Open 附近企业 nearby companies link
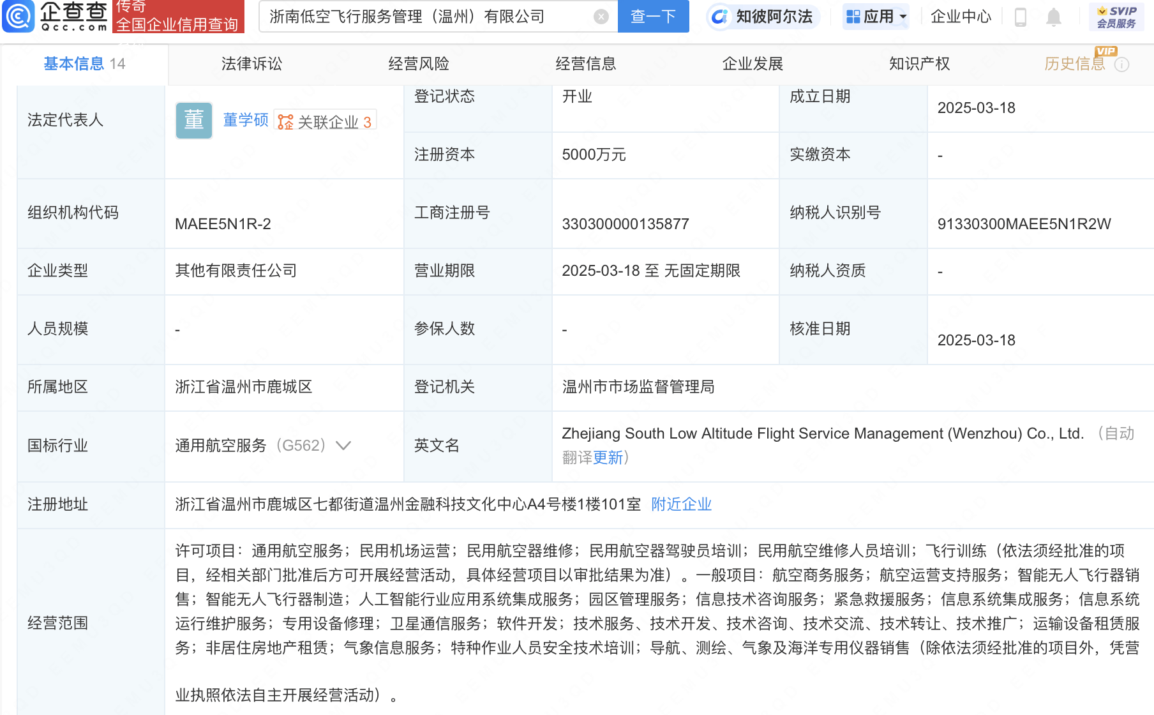Image resolution: width=1154 pixels, height=715 pixels. [x=681, y=504]
